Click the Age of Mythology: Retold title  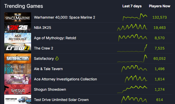click(55, 38)
